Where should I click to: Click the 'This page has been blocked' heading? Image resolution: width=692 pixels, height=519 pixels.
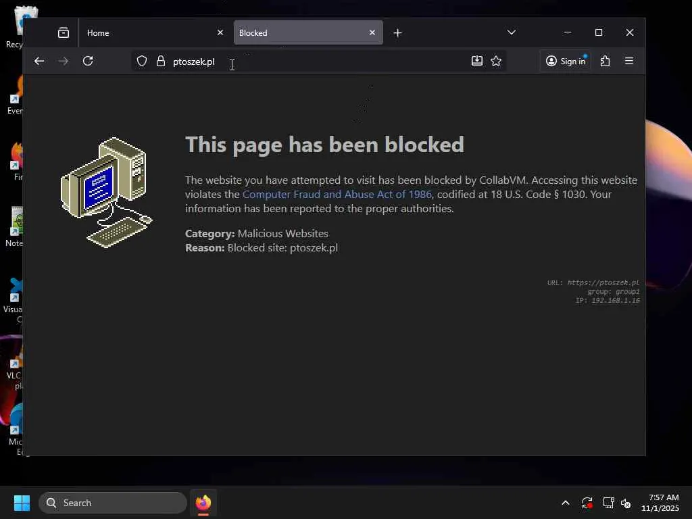[x=324, y=145]
